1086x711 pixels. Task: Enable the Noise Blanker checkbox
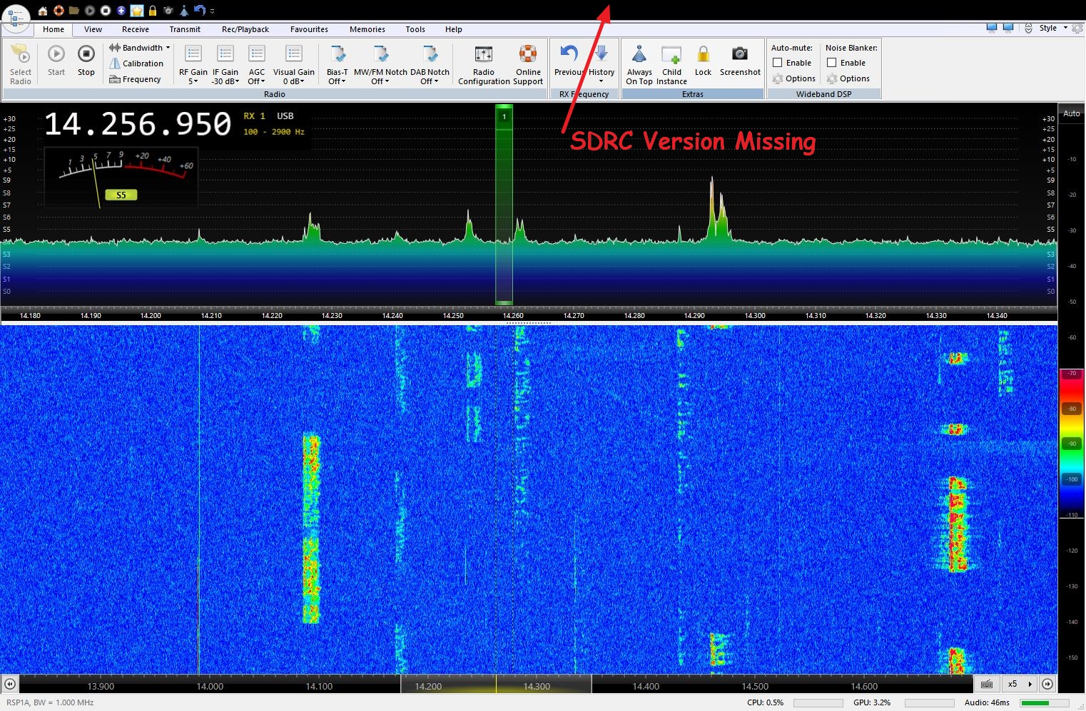(832, 63)
